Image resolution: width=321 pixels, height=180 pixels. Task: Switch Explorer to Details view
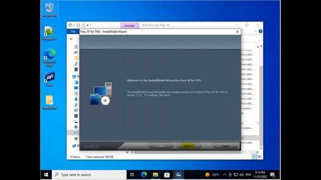(254, 156)
